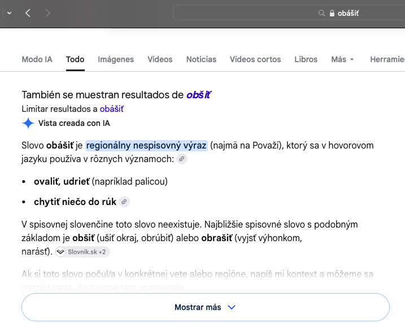405x323 pixels.
Task: Click the Vista creada con IA label
Action: (74, 123)
